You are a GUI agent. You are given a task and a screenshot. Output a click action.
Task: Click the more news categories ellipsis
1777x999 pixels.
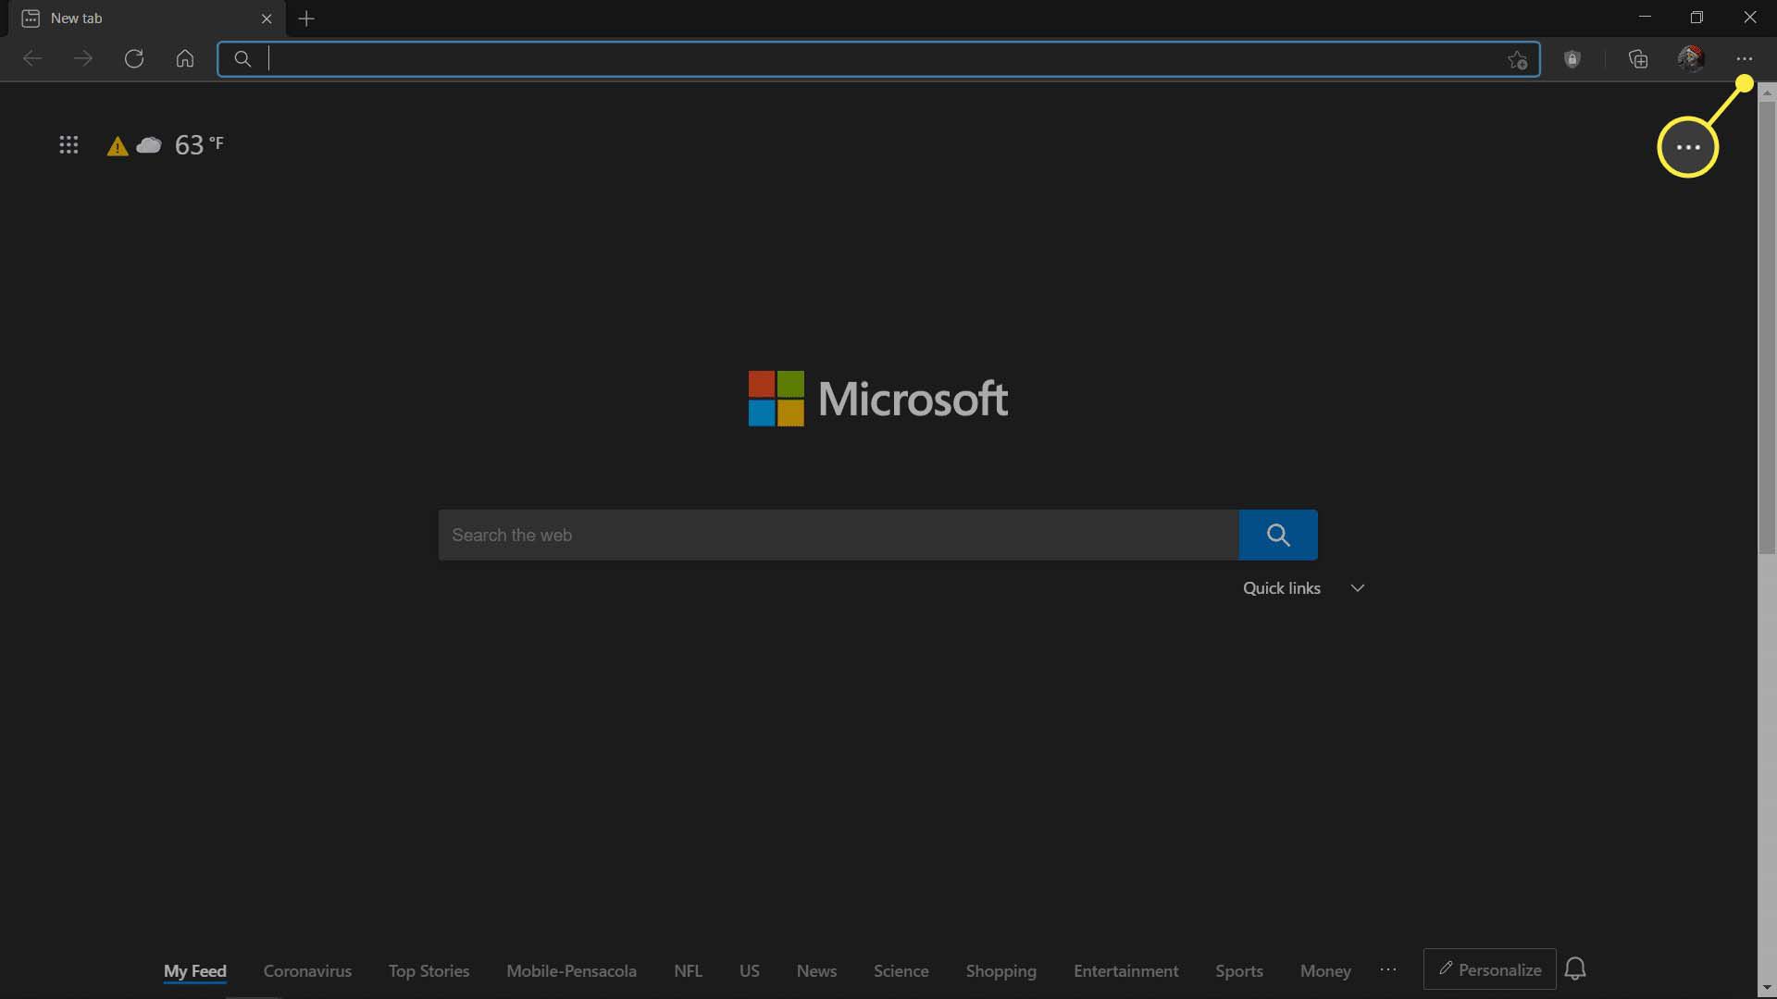1387,969
